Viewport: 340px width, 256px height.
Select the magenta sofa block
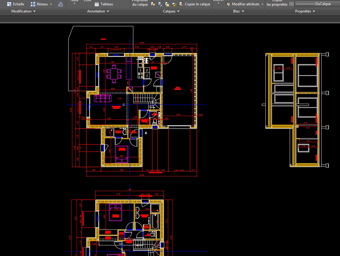click(103, 98)
